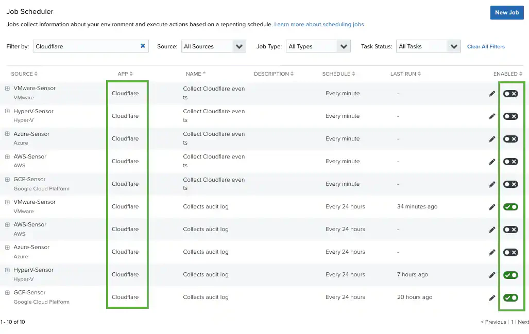This screenshot has width=529, height=334.
Task: Edit the Azure-Sensor Collects audit log job
Action: point(492,252)
